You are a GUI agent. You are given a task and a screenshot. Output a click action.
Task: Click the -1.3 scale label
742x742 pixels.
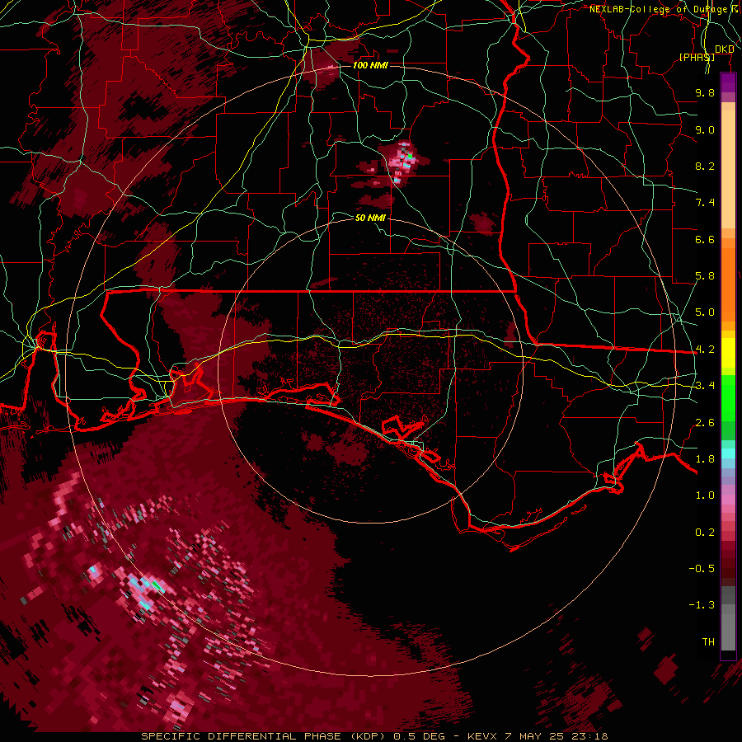pos(702,605)
